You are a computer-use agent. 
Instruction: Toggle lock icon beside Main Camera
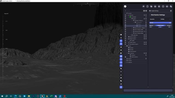(x=125, y=57)
